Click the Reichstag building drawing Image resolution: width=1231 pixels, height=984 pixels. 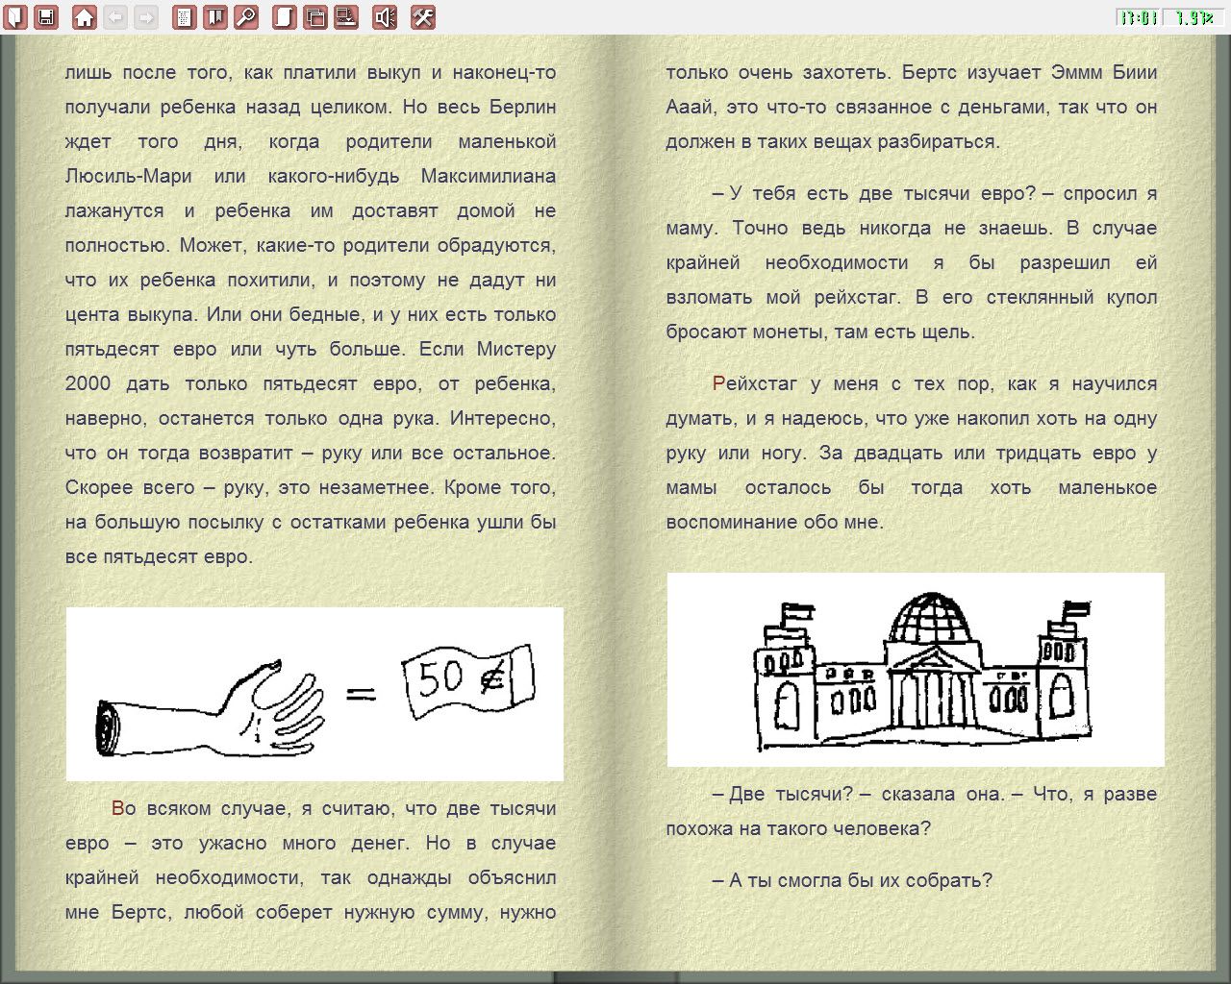point(916,670)
